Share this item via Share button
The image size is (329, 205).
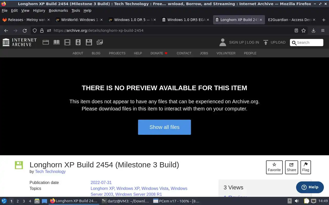291,167
